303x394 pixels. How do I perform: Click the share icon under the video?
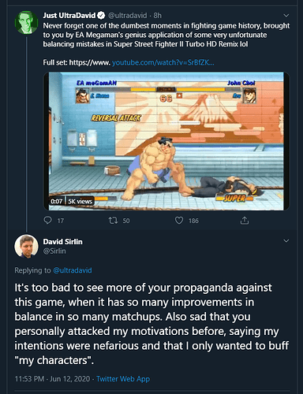pyautogui.click(x=245, y=220)
